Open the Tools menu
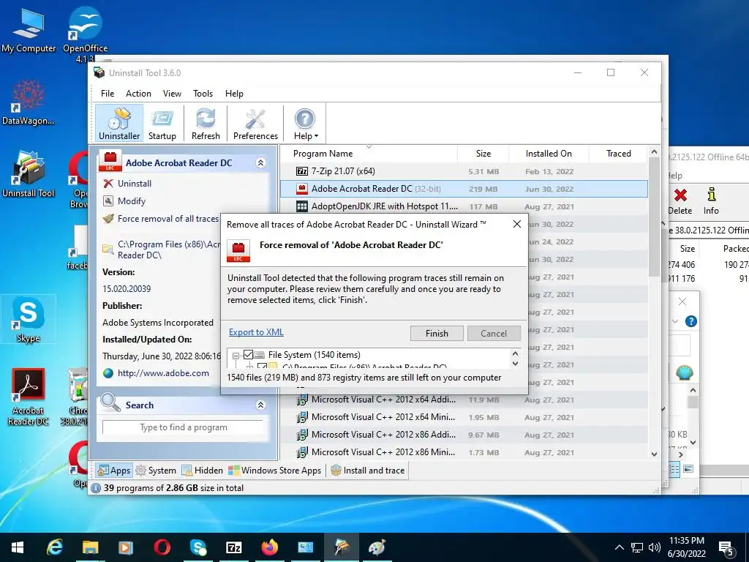This screenshot has width=749, height=562. [203, 94]
